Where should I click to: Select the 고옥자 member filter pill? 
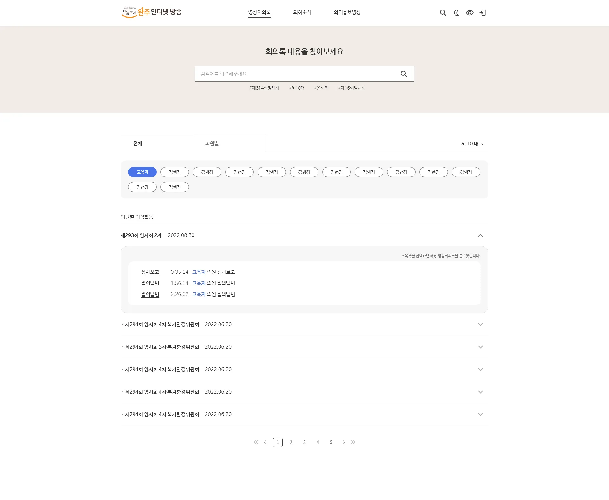point(142,172)
